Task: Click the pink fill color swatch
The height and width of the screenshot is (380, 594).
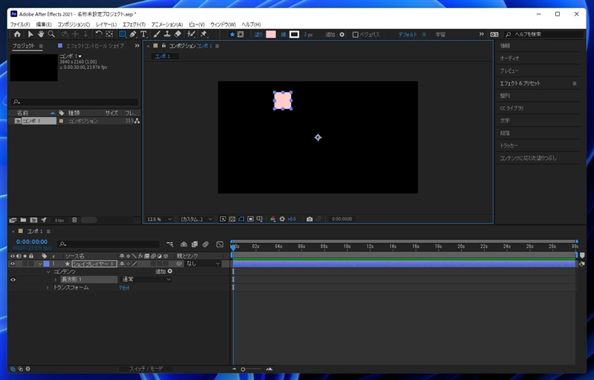Action: tap(270, 34)
